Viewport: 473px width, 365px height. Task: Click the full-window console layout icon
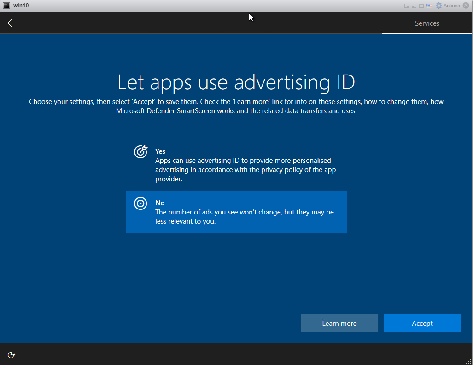click(x=421, y=6)
